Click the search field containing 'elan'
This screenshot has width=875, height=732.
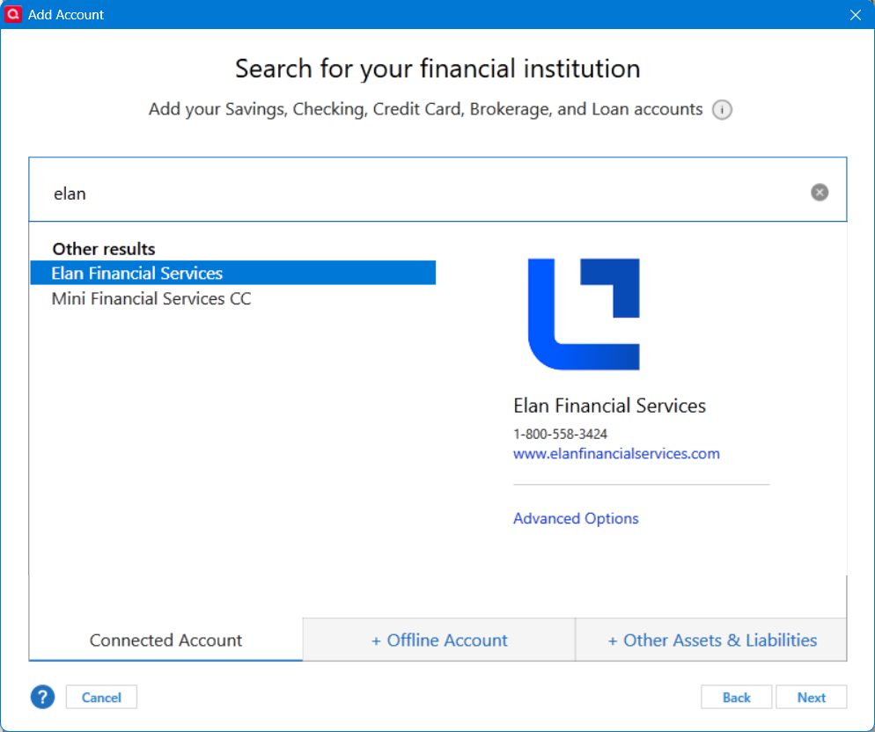(x=437, y=190)
